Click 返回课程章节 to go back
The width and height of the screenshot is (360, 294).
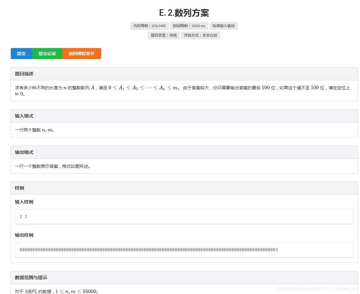coord(82,53)
